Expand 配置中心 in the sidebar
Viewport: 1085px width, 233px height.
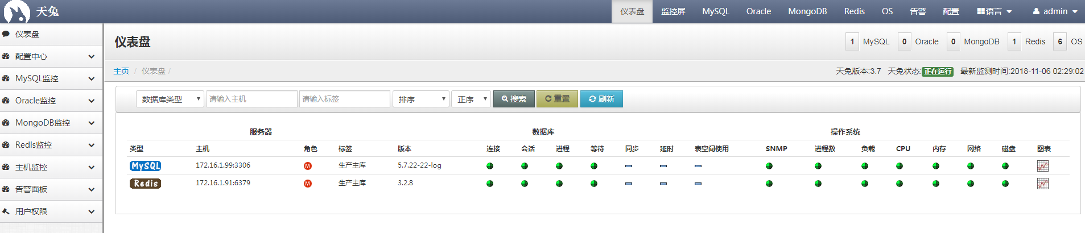51,56
